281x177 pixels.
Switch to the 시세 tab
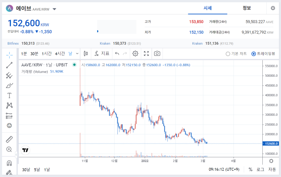click(208, 8)
